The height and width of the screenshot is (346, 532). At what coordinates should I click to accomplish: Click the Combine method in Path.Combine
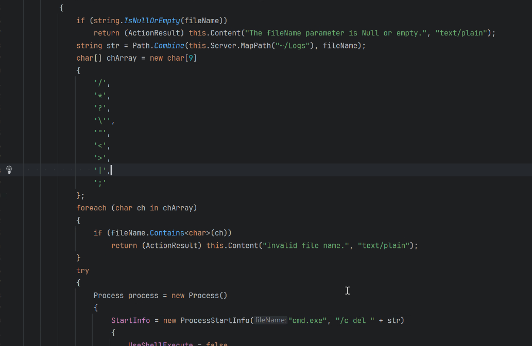coord(169,46)
